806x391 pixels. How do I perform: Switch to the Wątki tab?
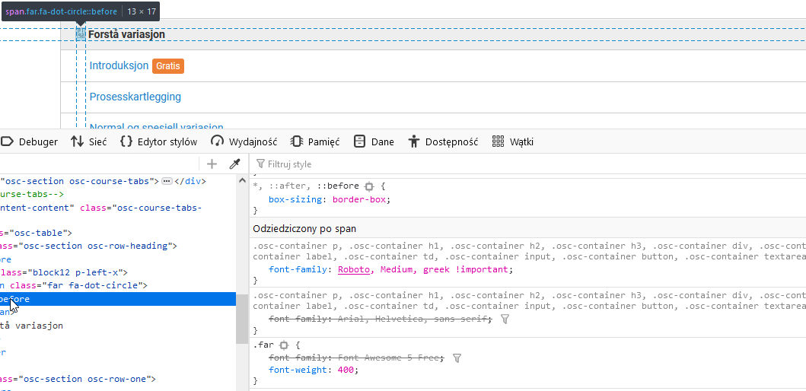click(513, 141)
